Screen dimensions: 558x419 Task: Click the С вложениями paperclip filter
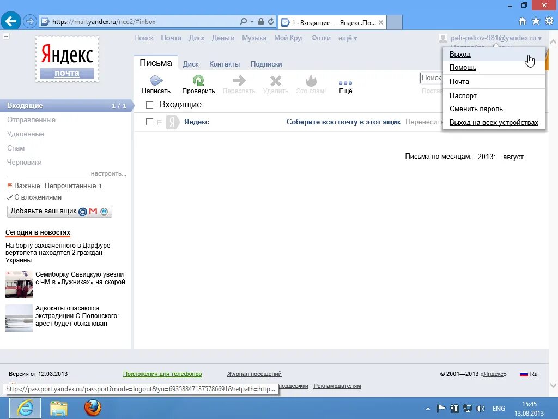[34, 197]
